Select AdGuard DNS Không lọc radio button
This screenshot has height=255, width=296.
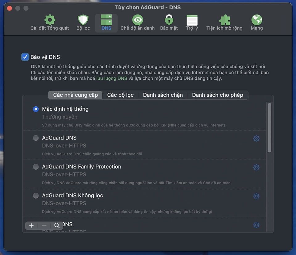(x=36, y=196)
